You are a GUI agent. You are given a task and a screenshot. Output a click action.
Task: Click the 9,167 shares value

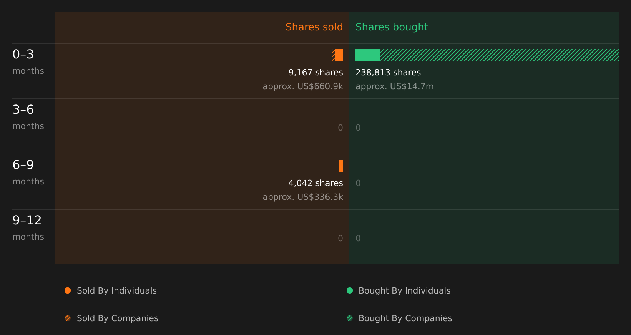pos(315,73)
